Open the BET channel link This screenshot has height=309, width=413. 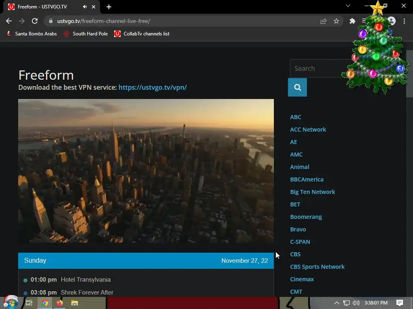(x=295, y=204)
